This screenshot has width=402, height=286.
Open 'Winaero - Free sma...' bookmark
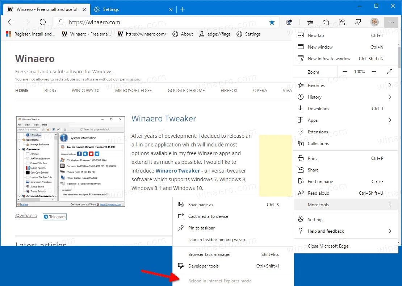click(x=86, y=34)
